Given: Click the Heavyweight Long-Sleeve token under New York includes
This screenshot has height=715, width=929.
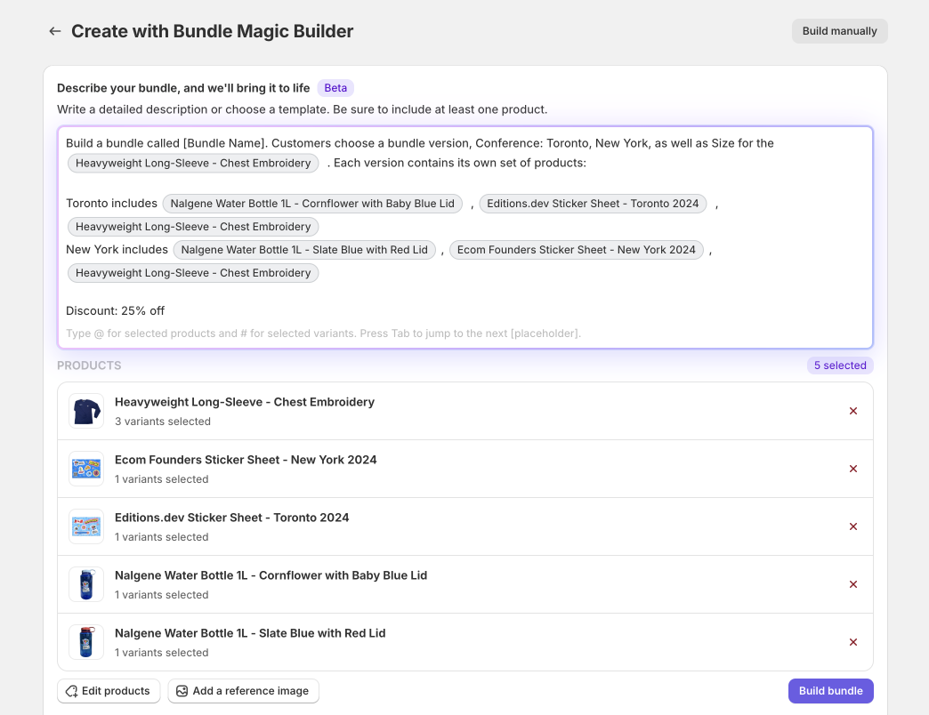Looking at the screenshot, I should [x=193, y=273].
